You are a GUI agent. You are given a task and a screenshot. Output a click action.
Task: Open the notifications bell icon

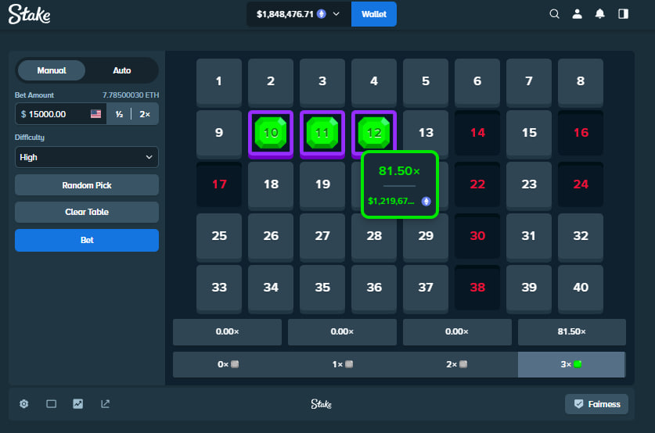(600, 14)
